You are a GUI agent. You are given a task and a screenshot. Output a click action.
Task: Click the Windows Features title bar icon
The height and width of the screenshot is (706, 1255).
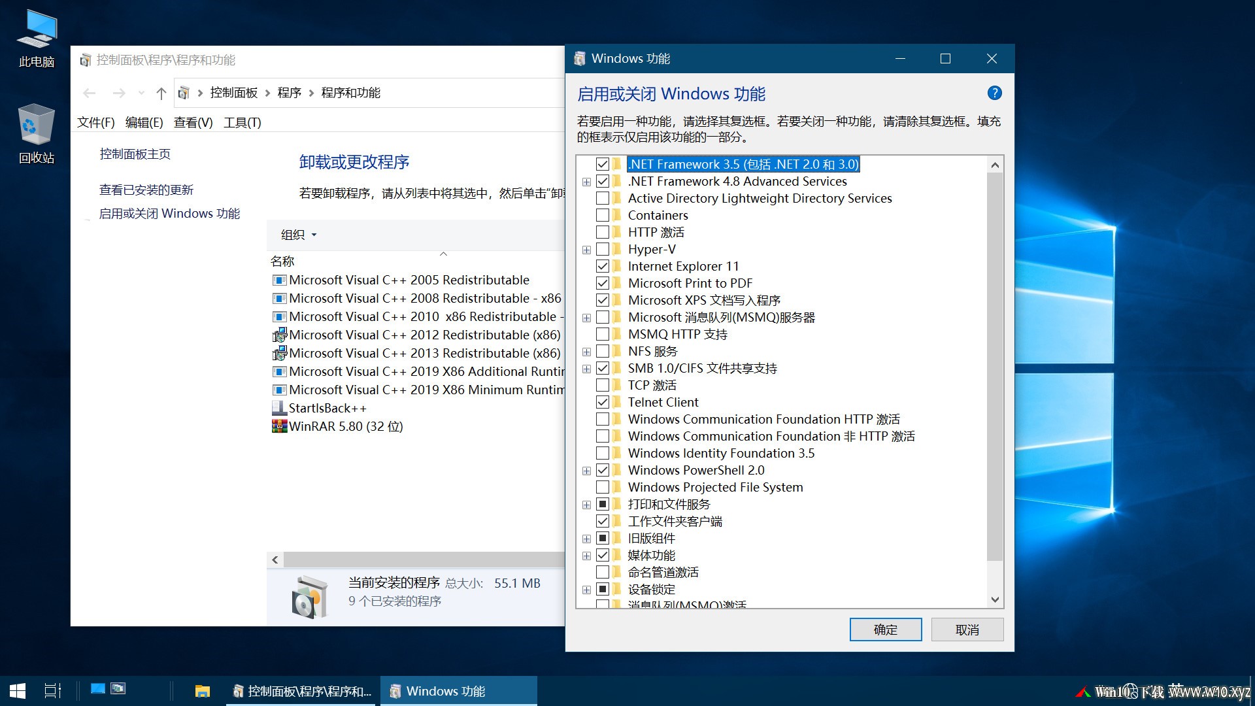579,59
